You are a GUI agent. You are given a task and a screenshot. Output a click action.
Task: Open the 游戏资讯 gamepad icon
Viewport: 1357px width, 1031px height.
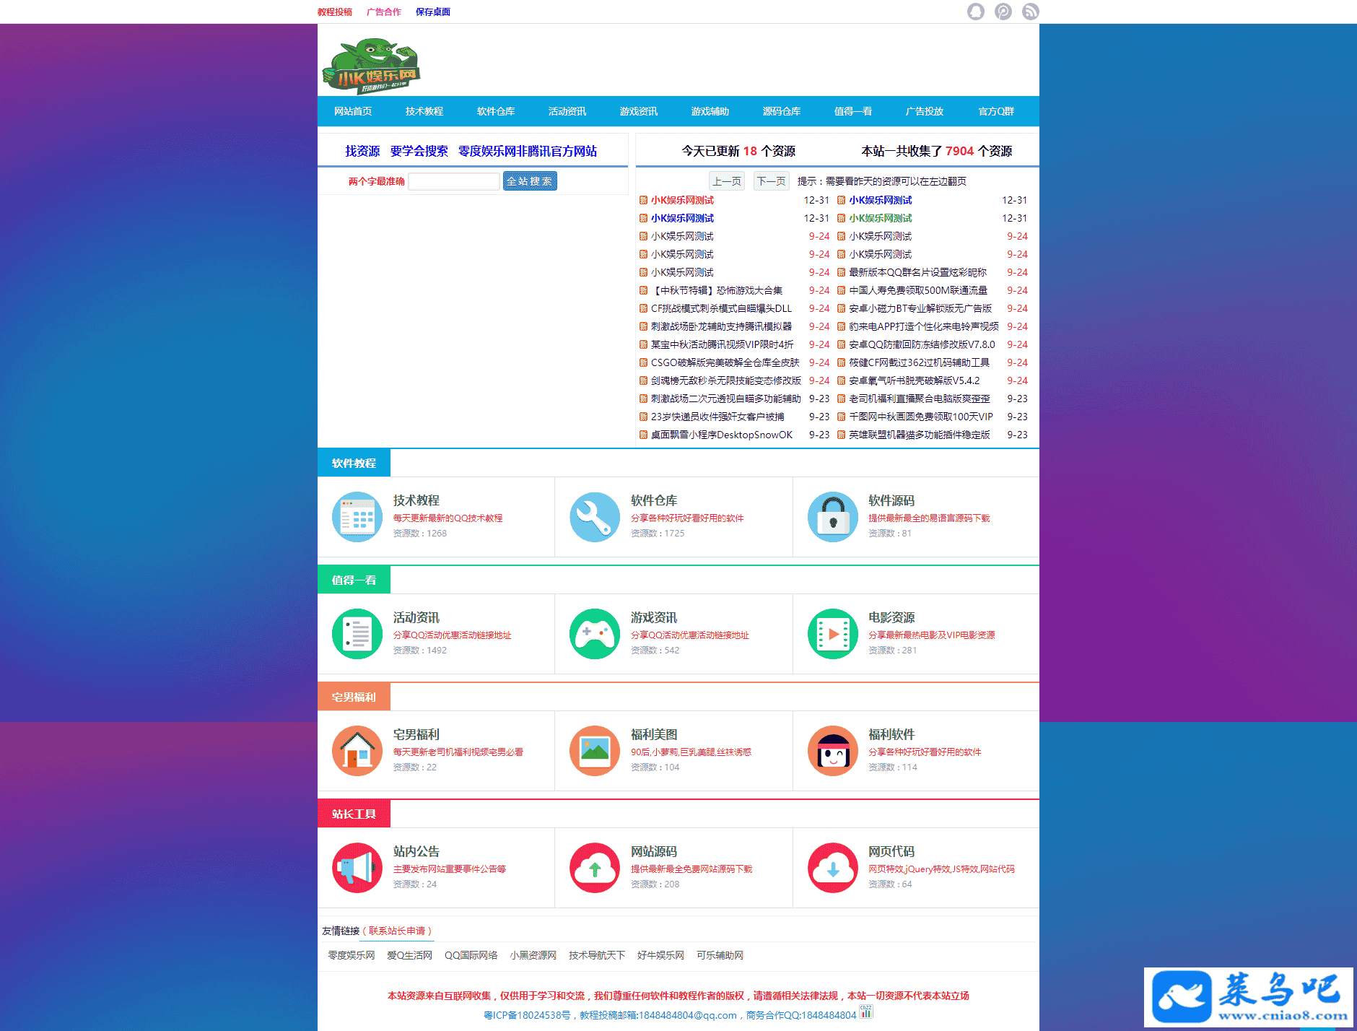pyautogui.click(x=595, y=634)
